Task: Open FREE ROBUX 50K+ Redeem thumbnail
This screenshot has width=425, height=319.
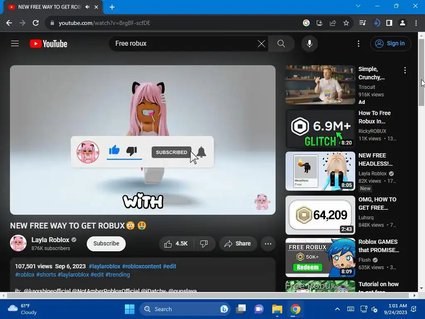Action: (x=320, y=258)
